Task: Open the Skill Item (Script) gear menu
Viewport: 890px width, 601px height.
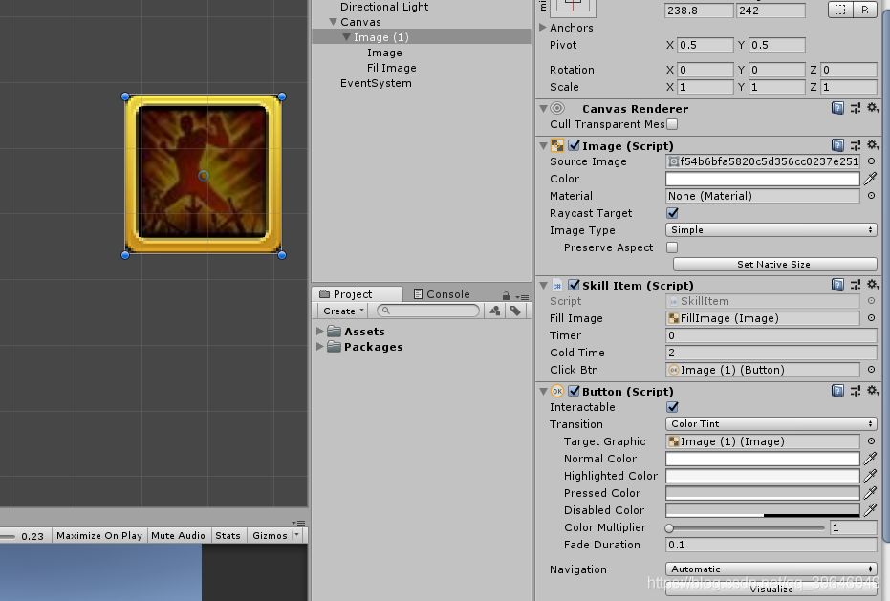Action: point(873,285)
